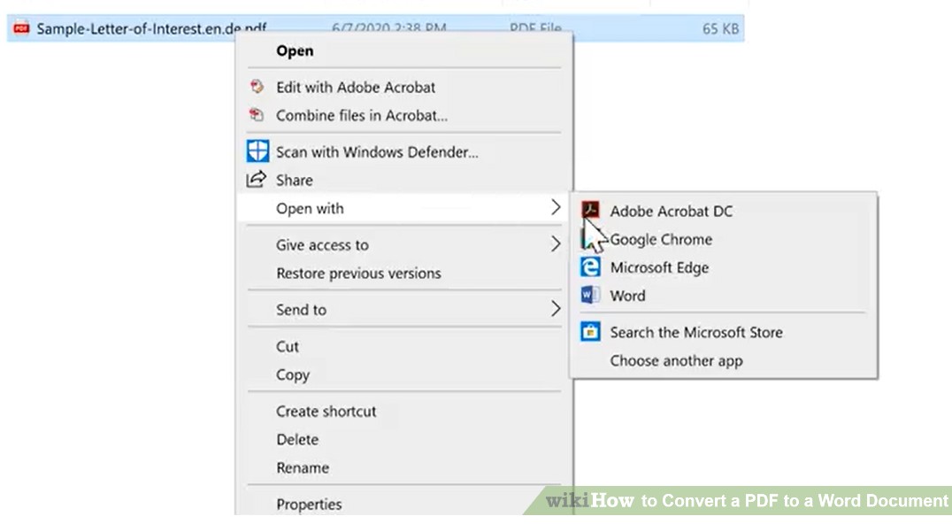This screenshot has height=524, width=952.
Task: Select the Adobe Acrobat DC icon
Action: [591, 211]
